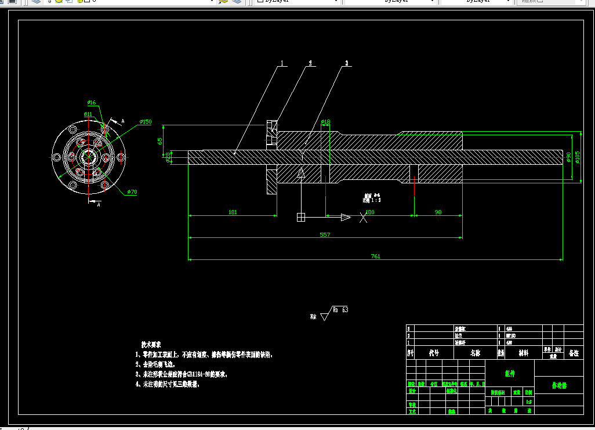
Task: Select leader balloon number 2
Action: point(310,63)
